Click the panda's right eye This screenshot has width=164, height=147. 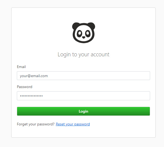(88, 34)
